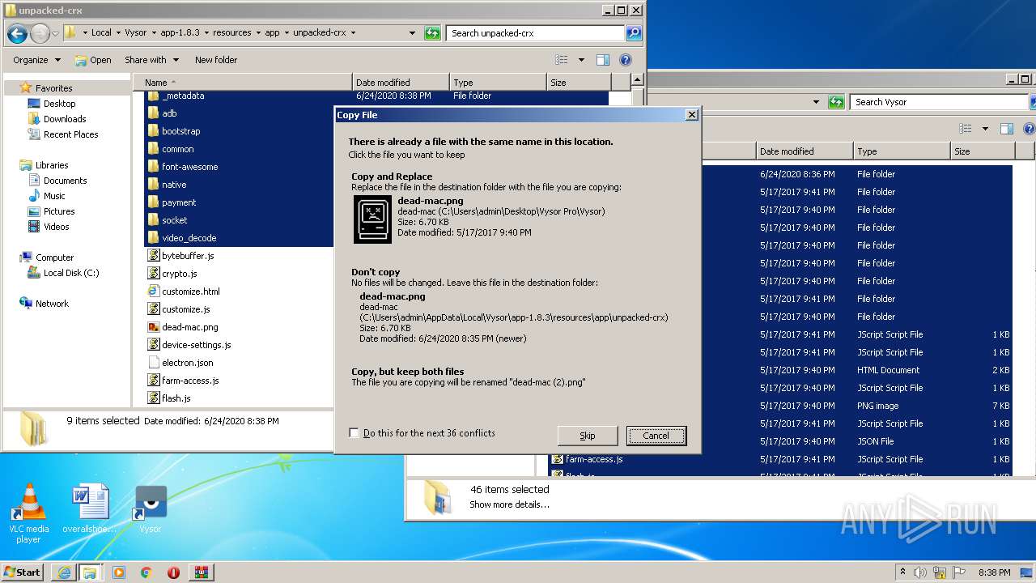Open Opera from the taskbar
Screen dimensions: 1036x583
173,572
